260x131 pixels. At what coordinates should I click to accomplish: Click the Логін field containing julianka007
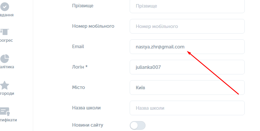(x=187, y=67)
